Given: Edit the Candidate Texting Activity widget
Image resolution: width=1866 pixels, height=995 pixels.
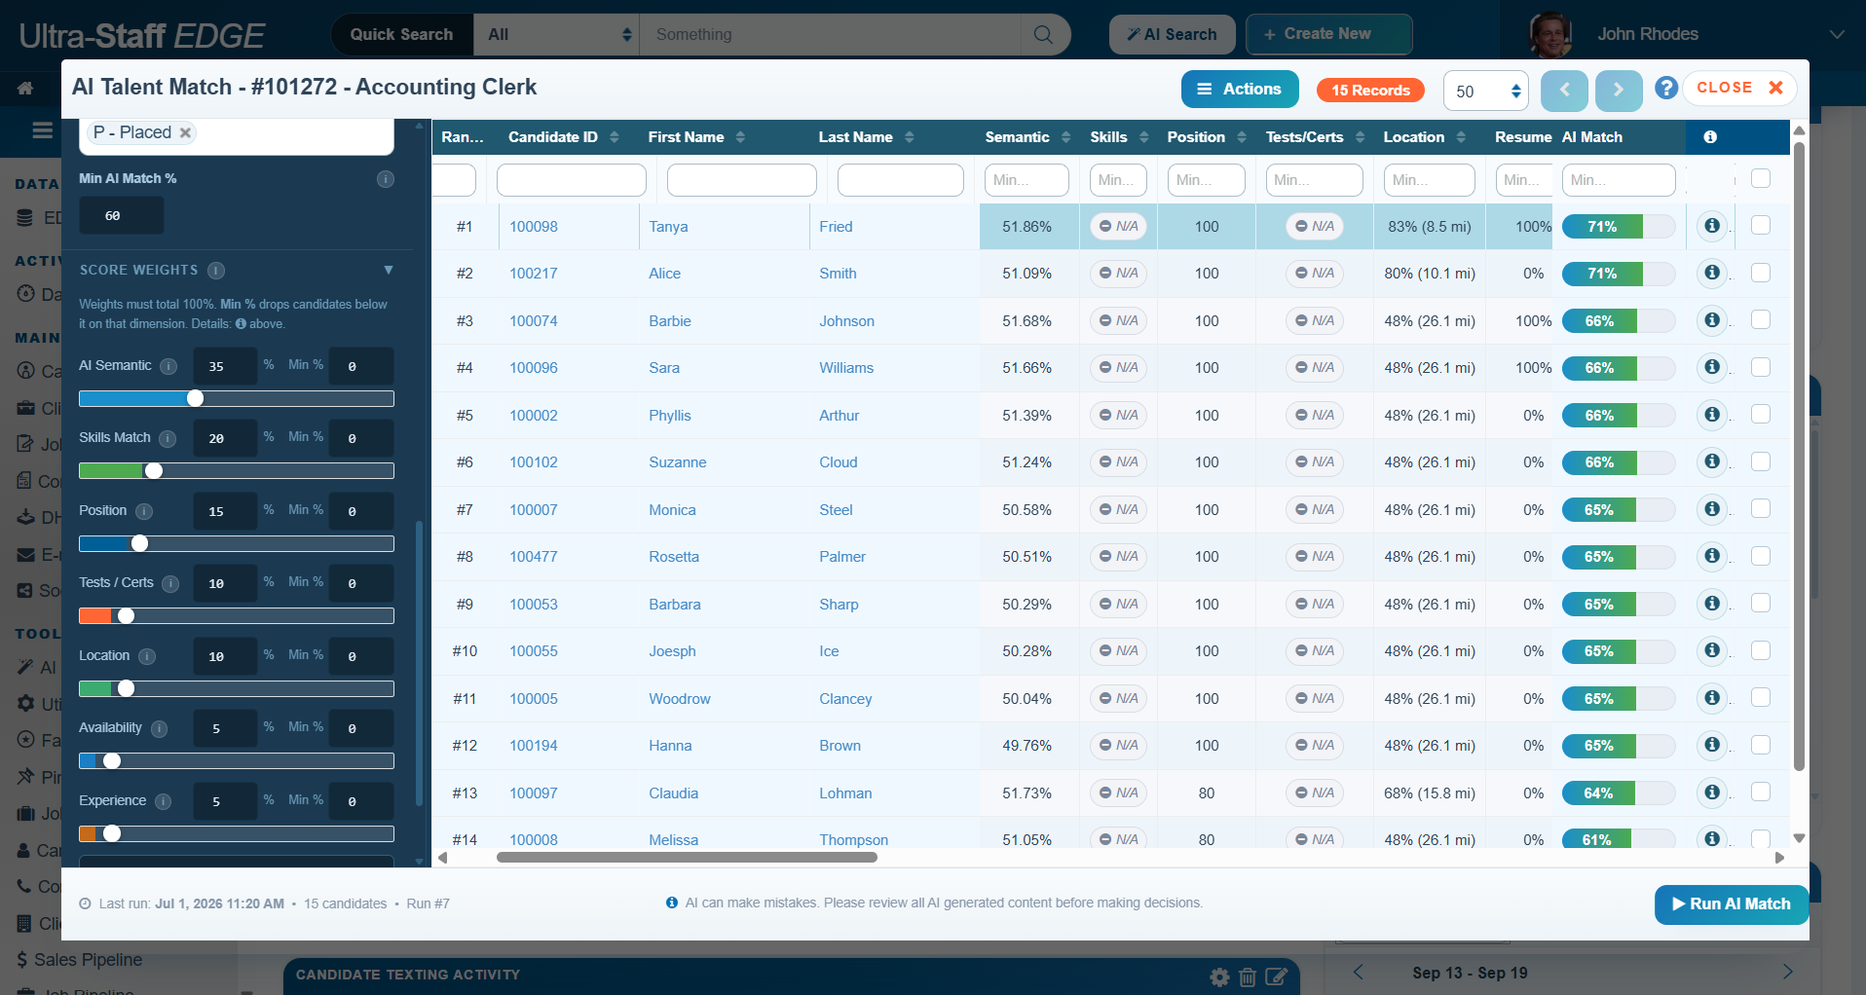Looking at the screenshot, I should (x=1276, y=977).
